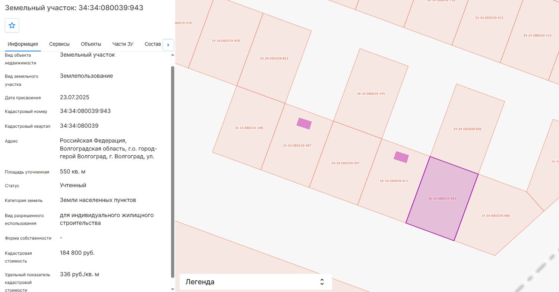The height and width of the screenshot is (292, 559).
Task: Select parcel 34:34:080039:415 on map
Action: (489, 18)
